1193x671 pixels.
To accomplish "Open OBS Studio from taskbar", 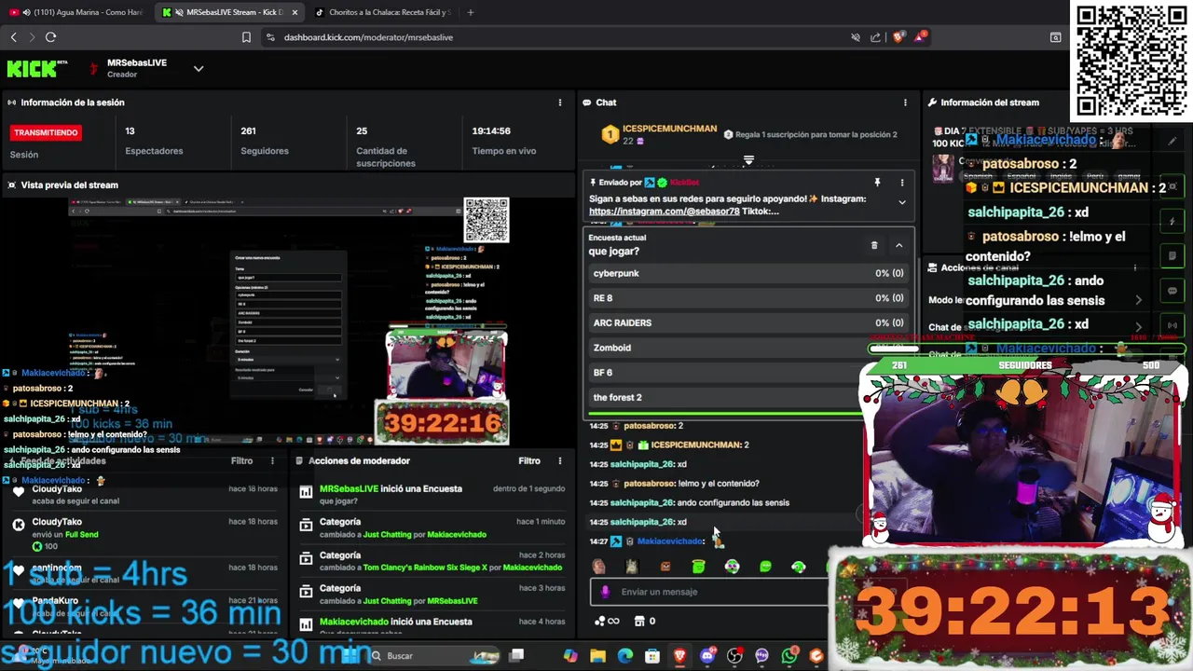I will coord(735,656).
